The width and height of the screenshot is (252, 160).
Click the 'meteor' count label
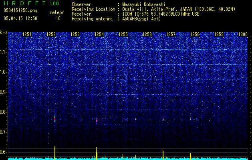click(57, 12)
